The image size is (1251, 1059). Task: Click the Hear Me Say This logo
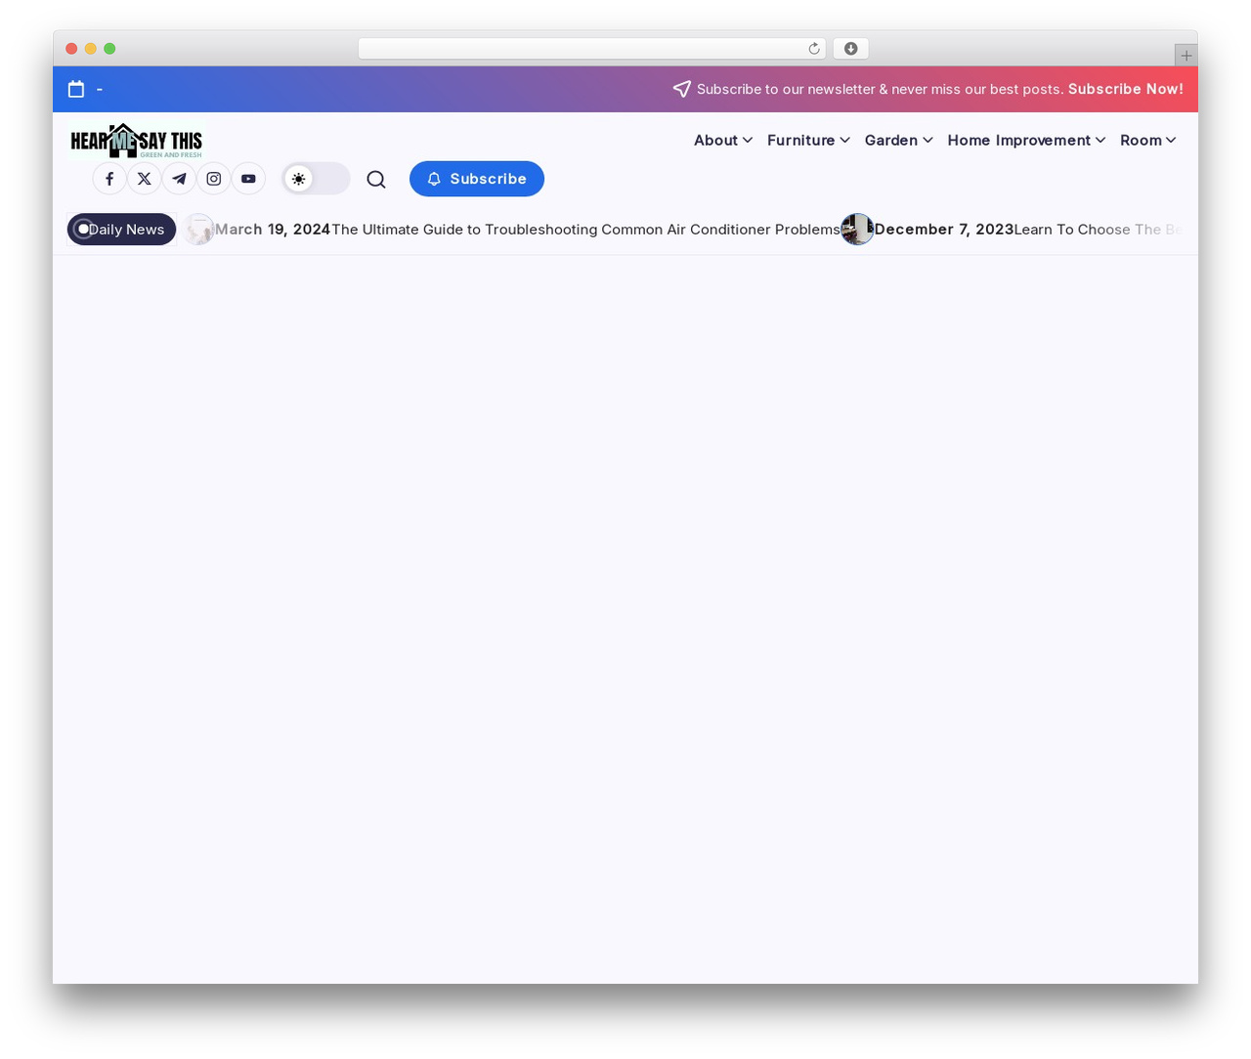(136, 141)
